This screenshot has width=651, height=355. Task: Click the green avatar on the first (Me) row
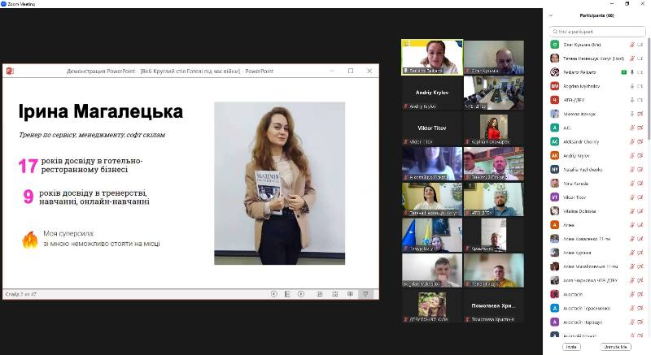(555, 45)
